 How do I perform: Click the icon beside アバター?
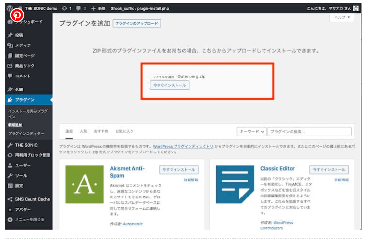point(10,210)
